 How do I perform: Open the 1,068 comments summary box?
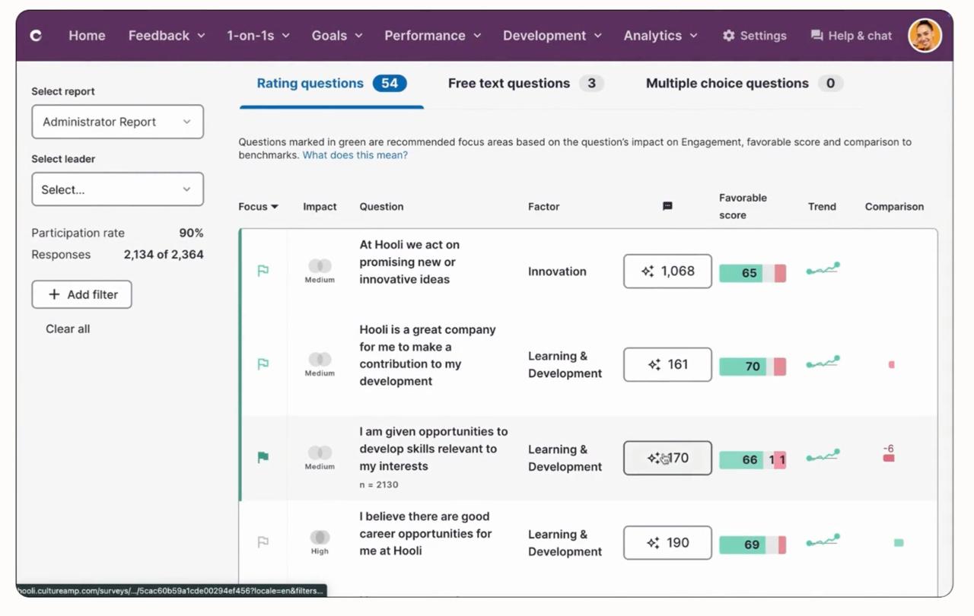667,271
